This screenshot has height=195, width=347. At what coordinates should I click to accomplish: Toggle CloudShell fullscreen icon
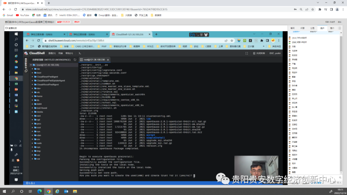click(246, 53)
